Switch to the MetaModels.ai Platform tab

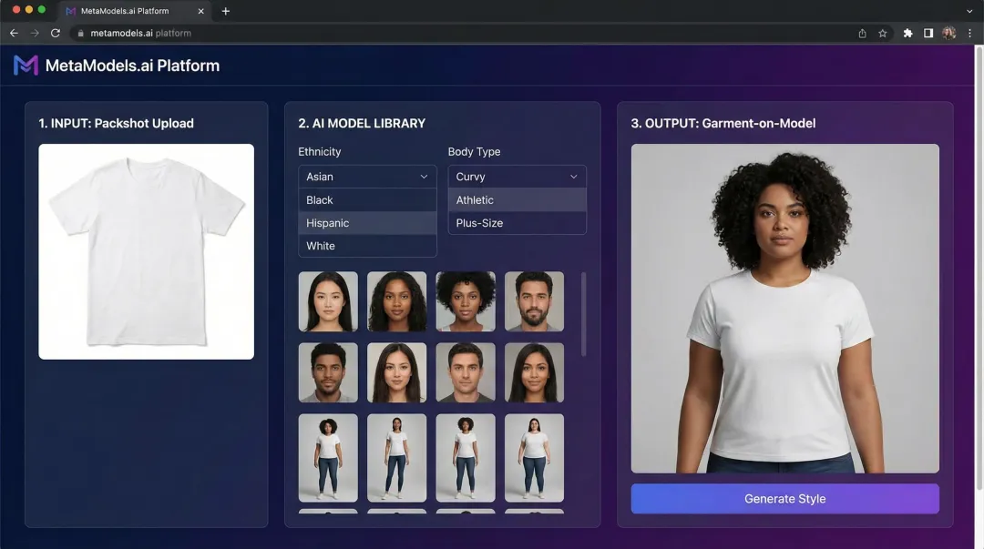click(128, 11)
